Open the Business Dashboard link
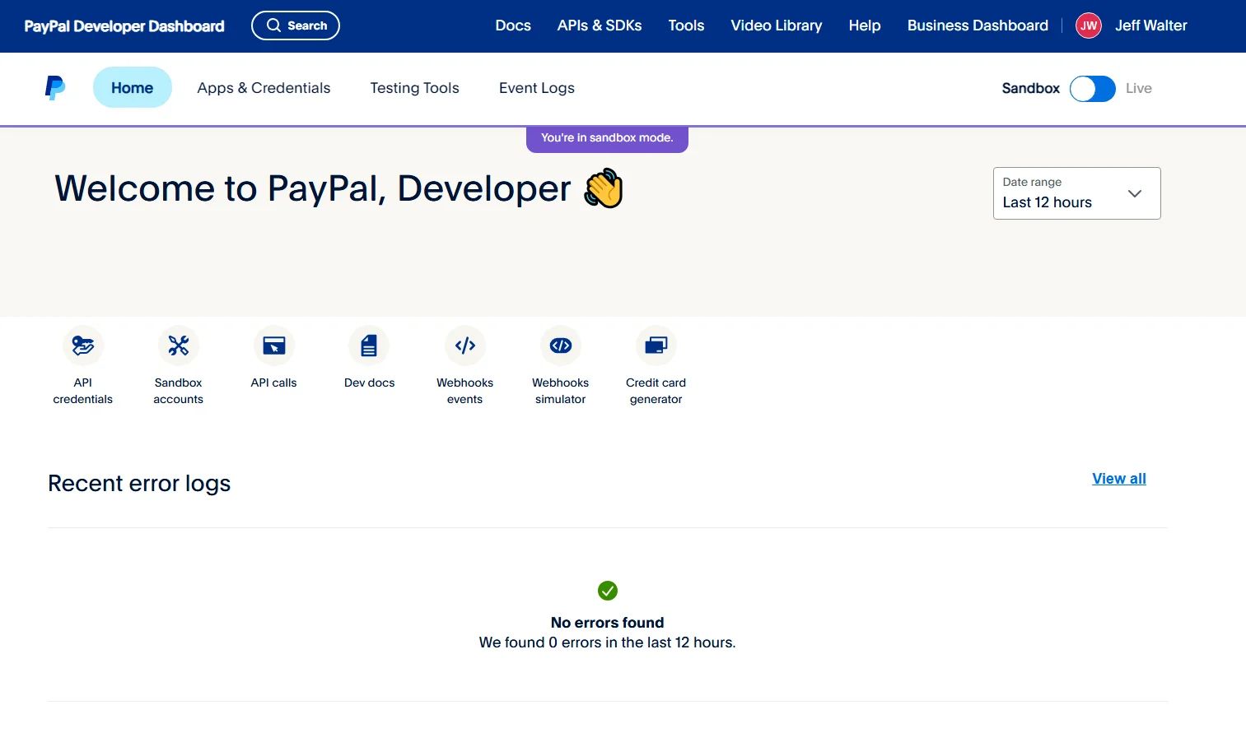 click(x=978, y=26)
